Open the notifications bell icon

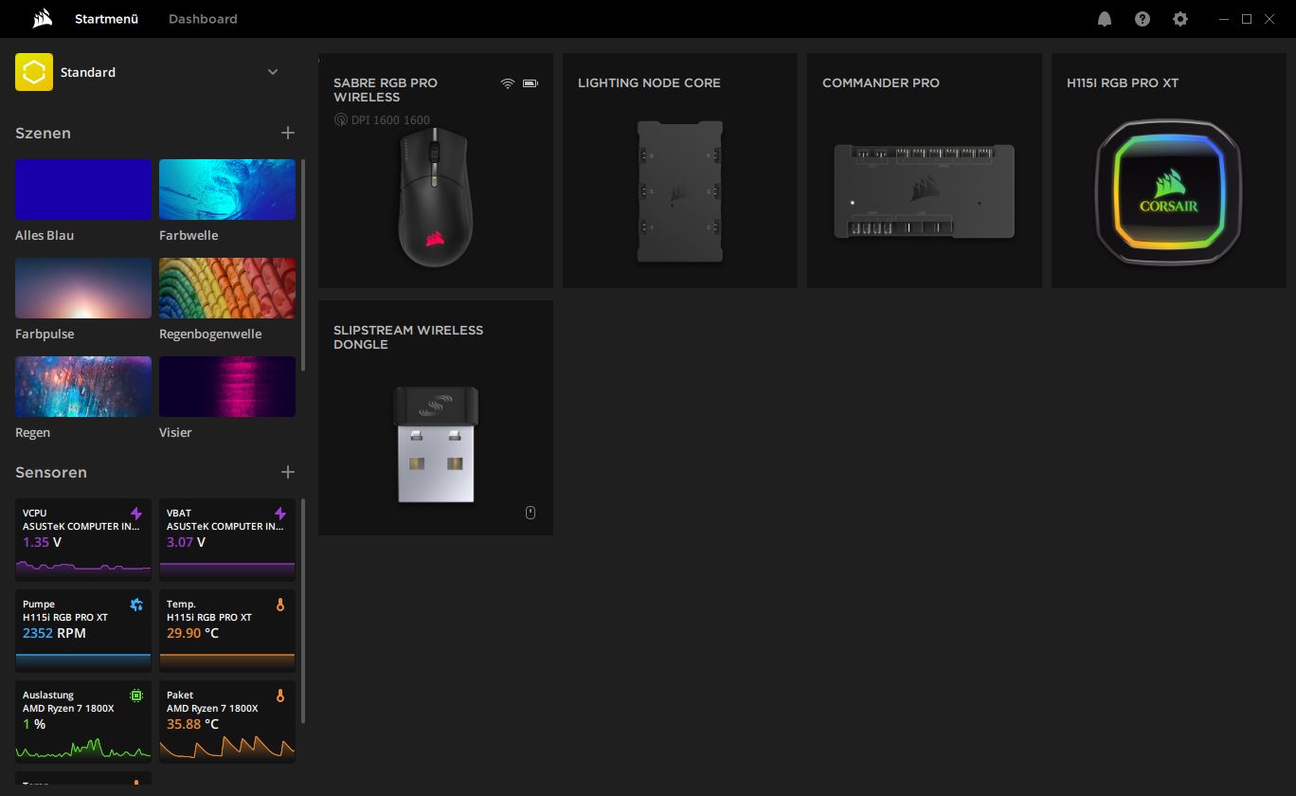pyautogui.click(x=1104, y=19)
